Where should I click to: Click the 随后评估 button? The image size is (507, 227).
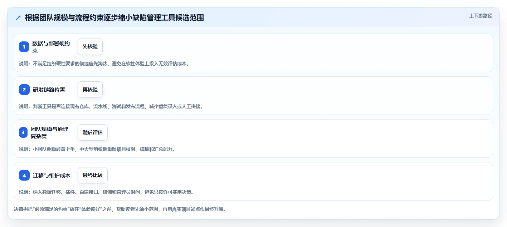tap(93, 132)
